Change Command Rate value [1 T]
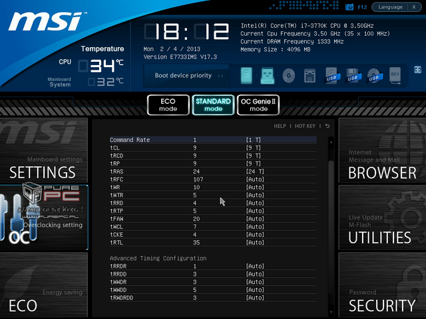Image resolution: width=426 pixels, height=319 pixels. coord(253,140)
